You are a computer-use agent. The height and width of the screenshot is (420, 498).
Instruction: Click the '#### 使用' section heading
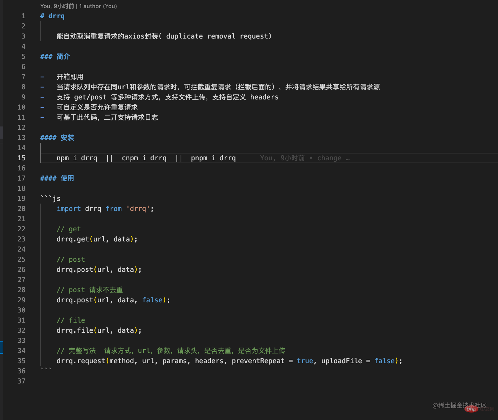pyautogui.click(x=57, y=178)
